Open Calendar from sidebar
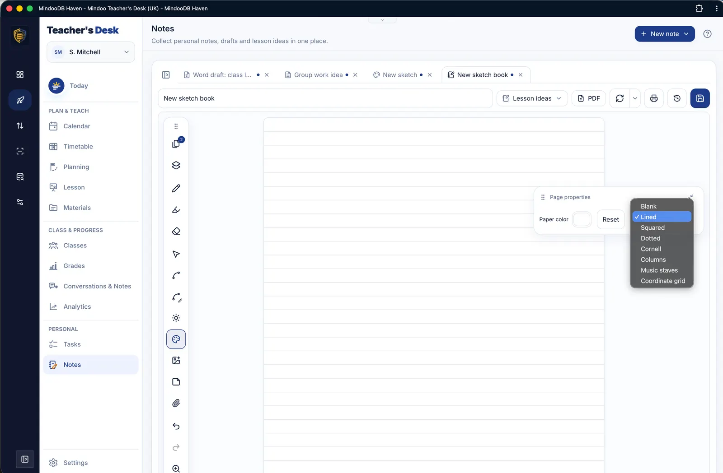The image size is (723, 473). 91,126
